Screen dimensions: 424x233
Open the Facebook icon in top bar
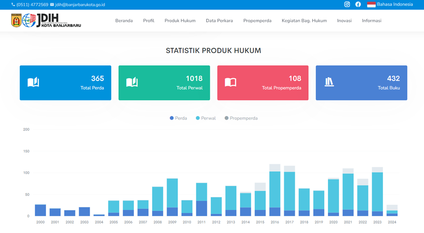(x=358, y=4)
